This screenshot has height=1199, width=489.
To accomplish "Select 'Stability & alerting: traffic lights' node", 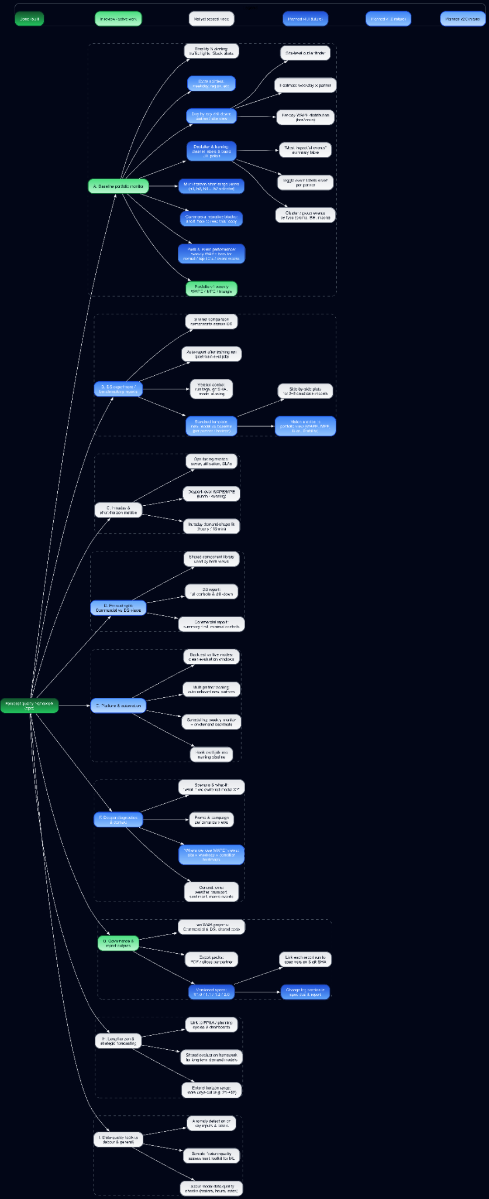I will 211,51.
